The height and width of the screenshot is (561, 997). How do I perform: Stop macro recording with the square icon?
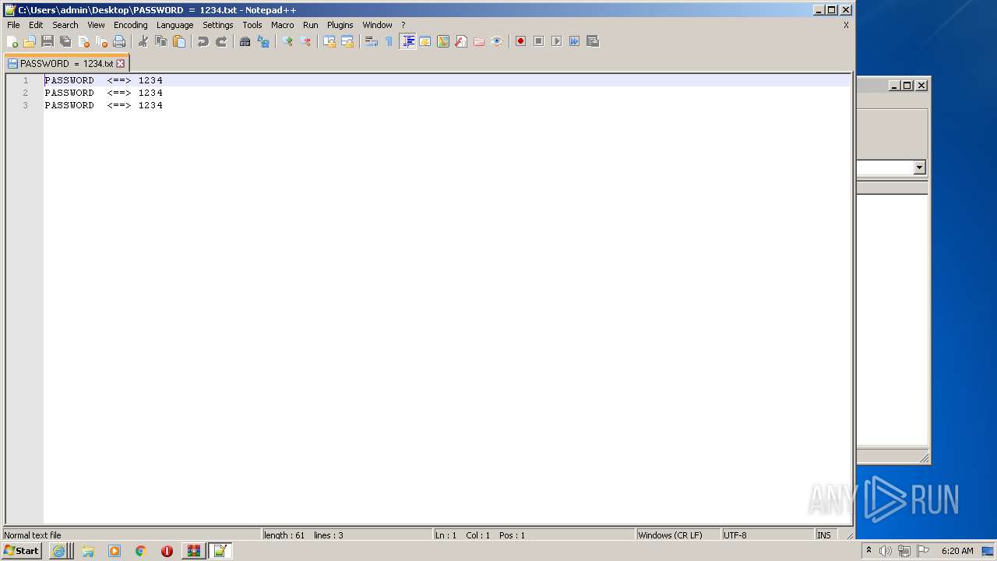[539, 41]
